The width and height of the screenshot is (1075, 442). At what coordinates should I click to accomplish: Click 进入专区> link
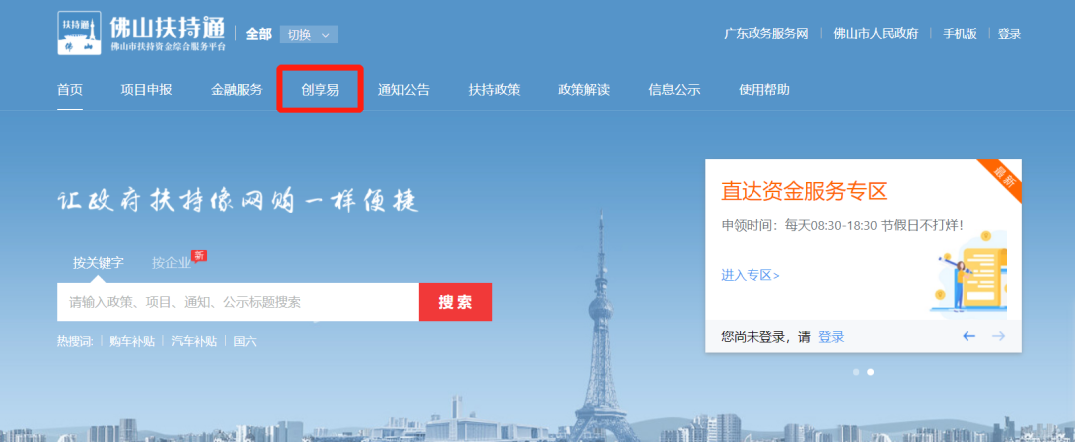pyautogui.click(x=751, y=275)
